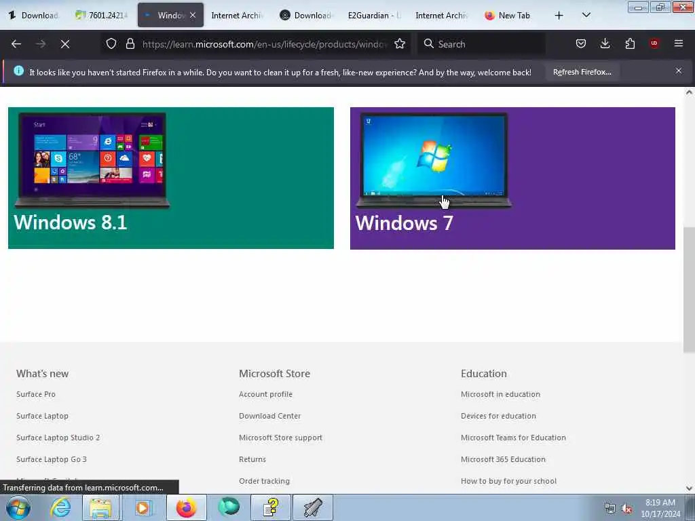
Task: Launch Internet Explorer from taskbar
Action: click(60, 507)
